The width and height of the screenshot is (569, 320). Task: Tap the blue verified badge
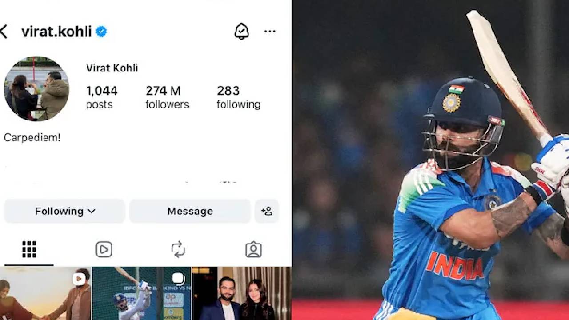point(101,32)
